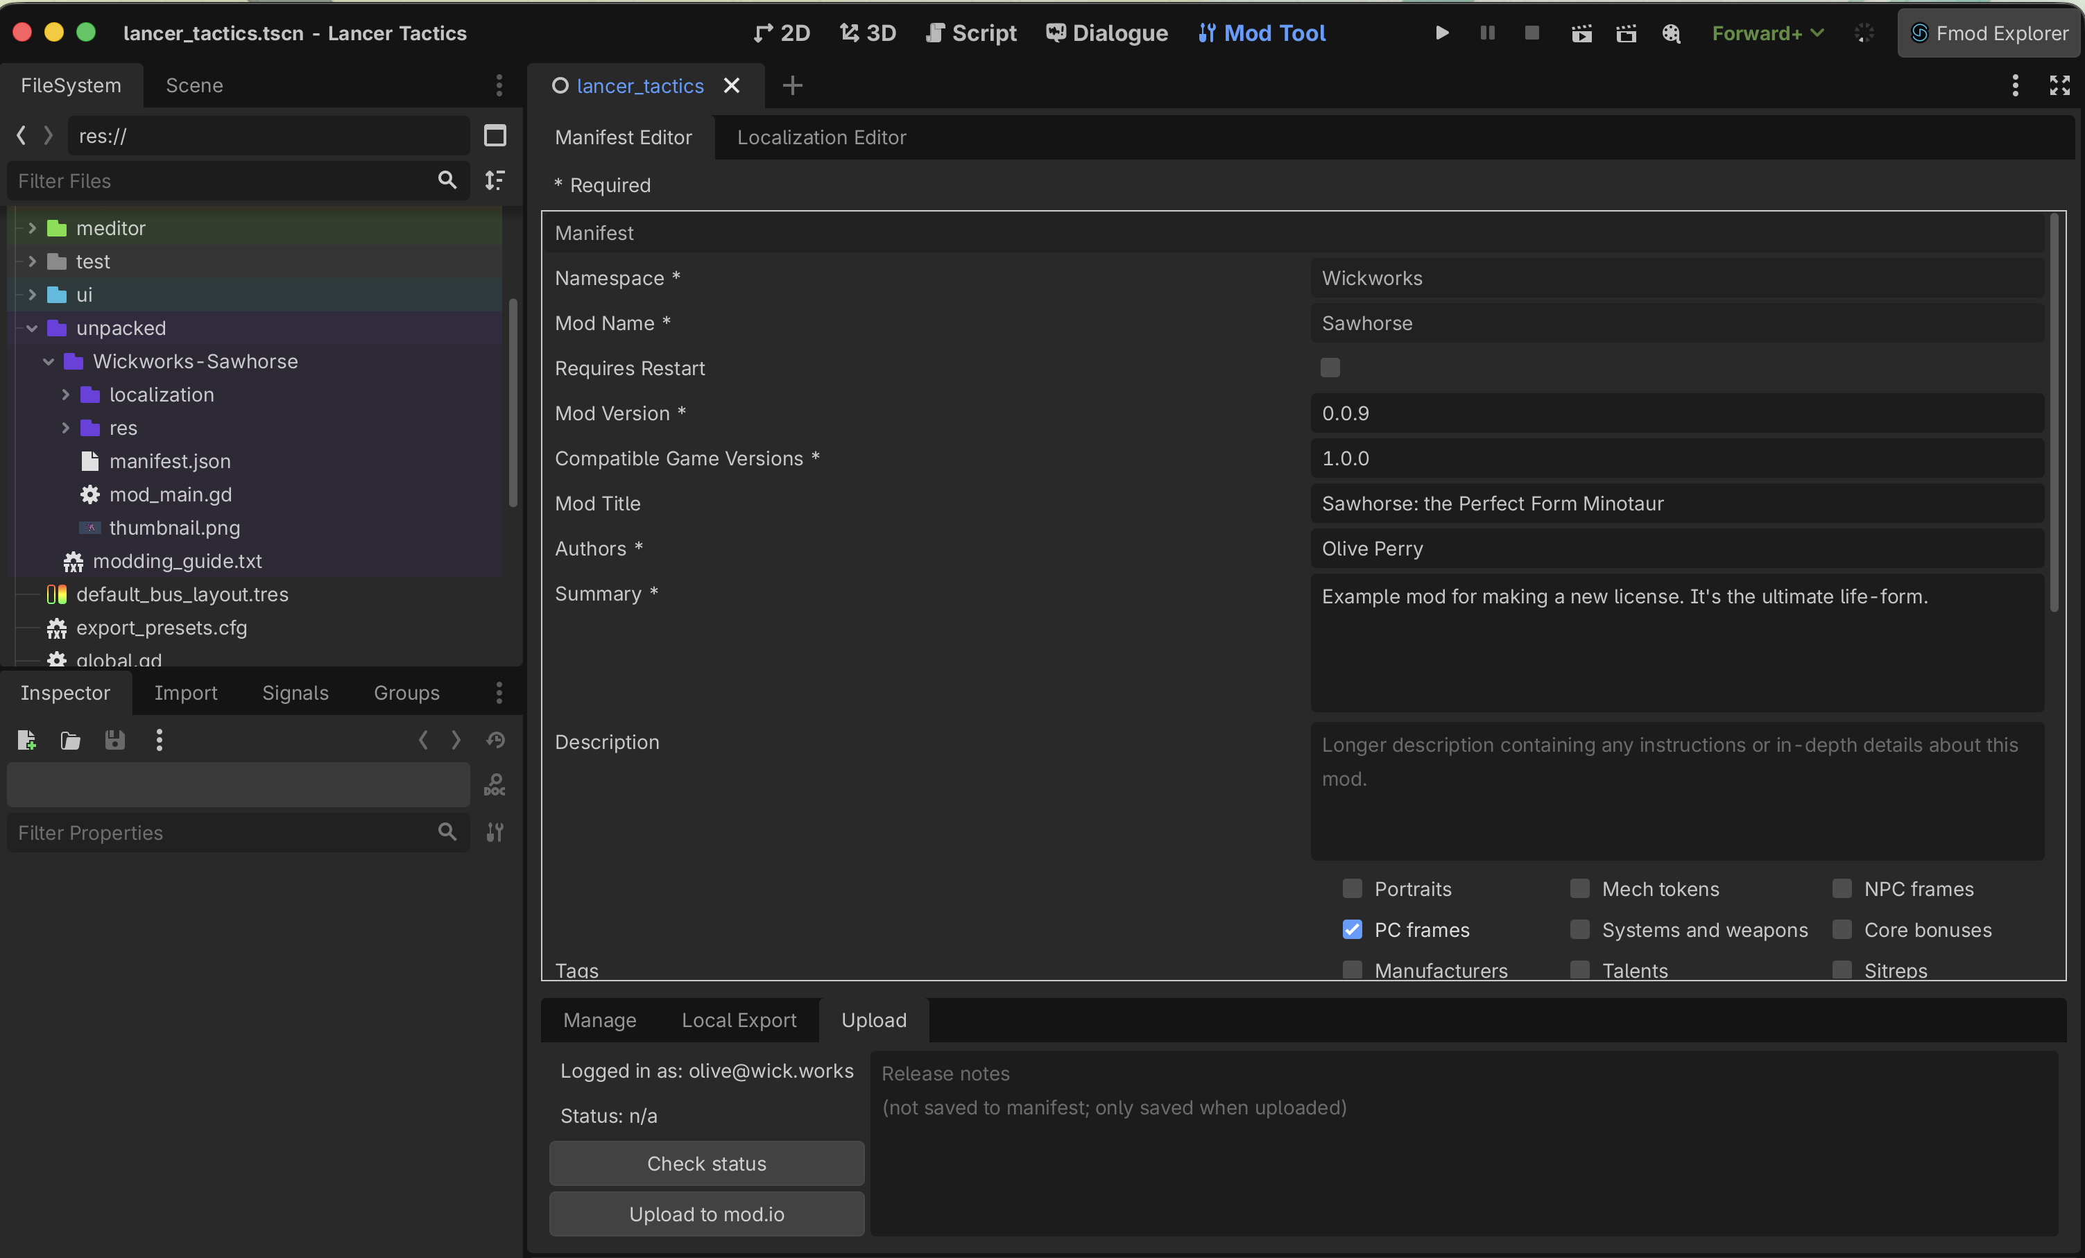
Task: Enable the Core bonuses tag
Action: click(1842, 929)
